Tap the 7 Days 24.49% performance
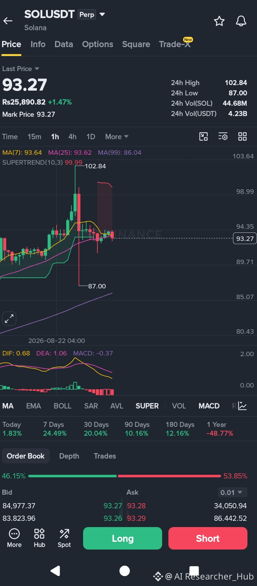This screenshot has height=586, width=257. coord(55,429)
